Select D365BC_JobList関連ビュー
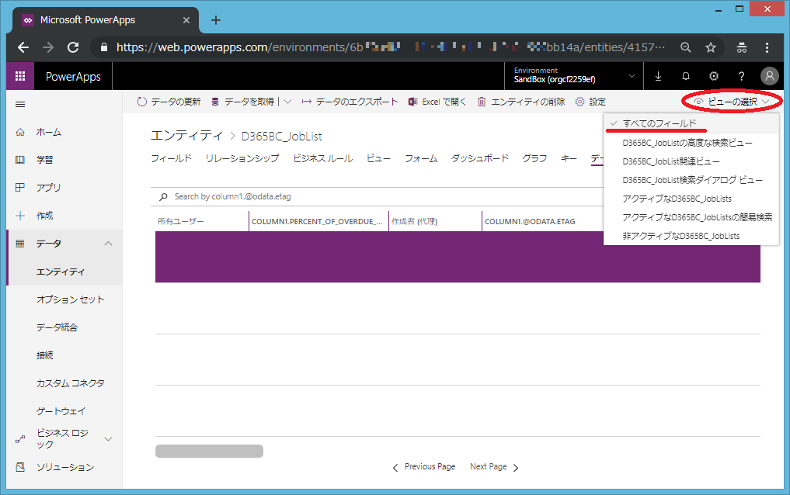The image size is (790, 495). [691, 161]
